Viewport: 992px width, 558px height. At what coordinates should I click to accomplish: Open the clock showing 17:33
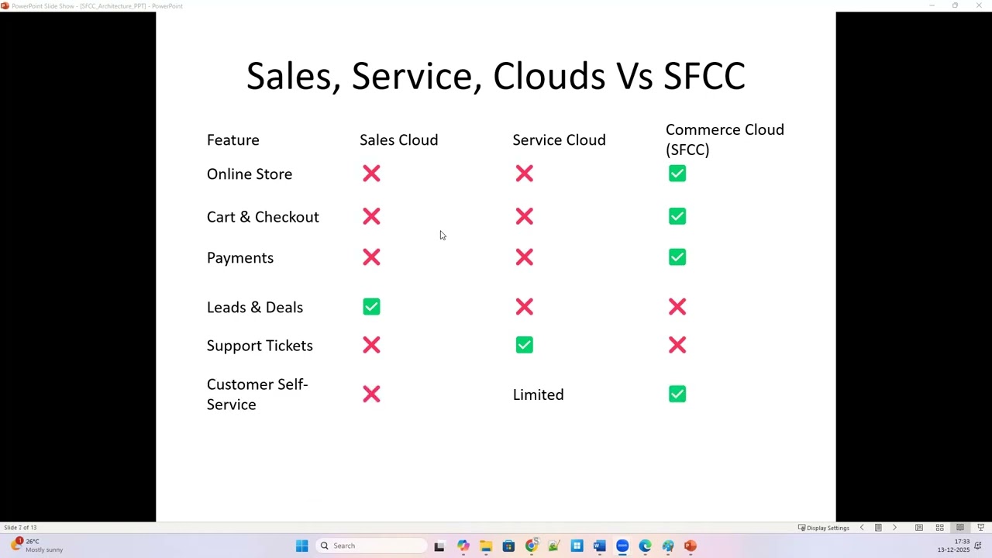click(x=954, y=546)
